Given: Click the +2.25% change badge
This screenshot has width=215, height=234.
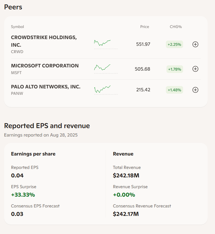Looking at the screenshot, I should (x=174, y=44).
